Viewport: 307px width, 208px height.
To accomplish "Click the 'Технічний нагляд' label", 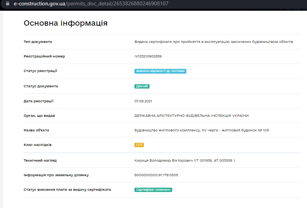I will (40, 161).
